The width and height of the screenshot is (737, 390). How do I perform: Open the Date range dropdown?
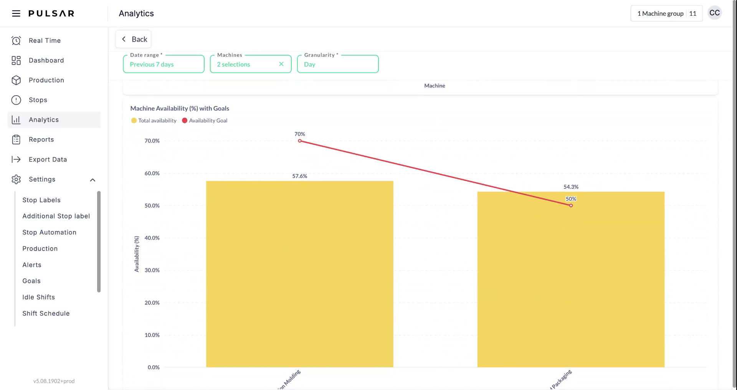[164, 64]
